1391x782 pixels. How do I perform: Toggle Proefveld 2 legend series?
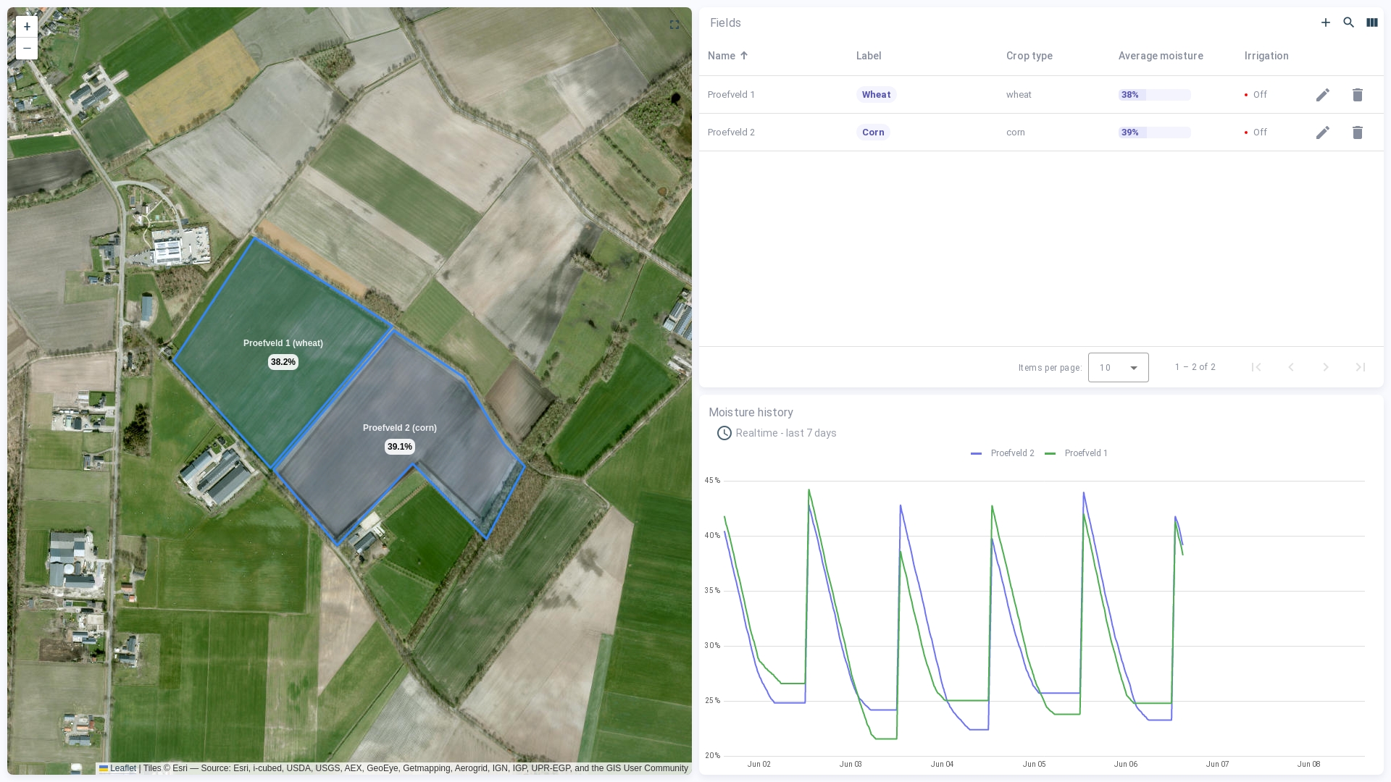(x=1003, y=453)
